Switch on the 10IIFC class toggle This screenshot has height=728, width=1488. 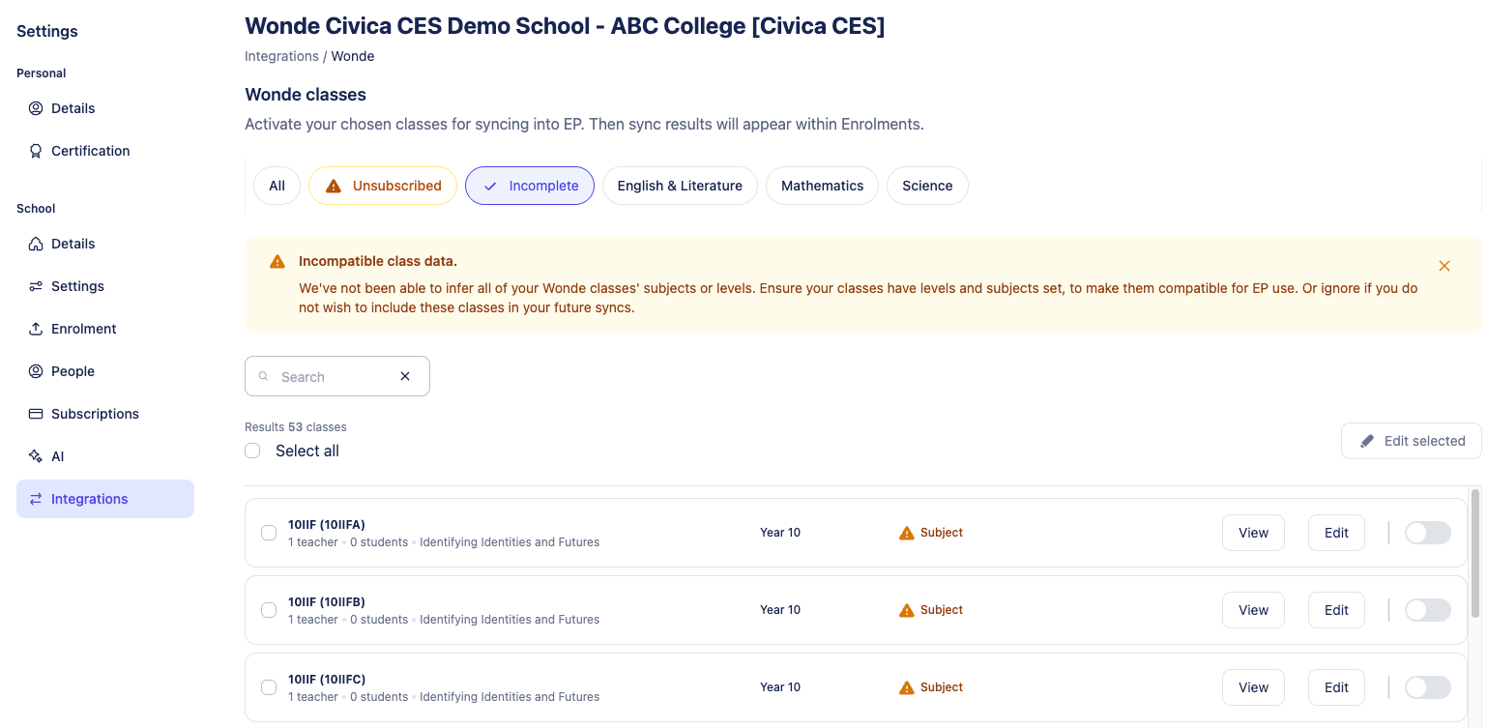click(x=1427, y=687)
